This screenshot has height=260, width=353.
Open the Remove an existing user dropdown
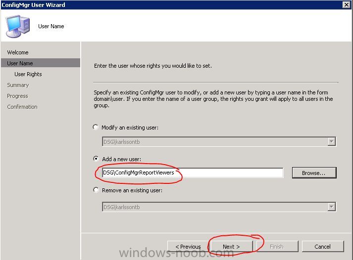[x=331, y=207]
